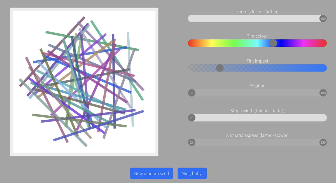Generate a new random seed
This screenshot has height=183, width=336.
tap(151, 174)
